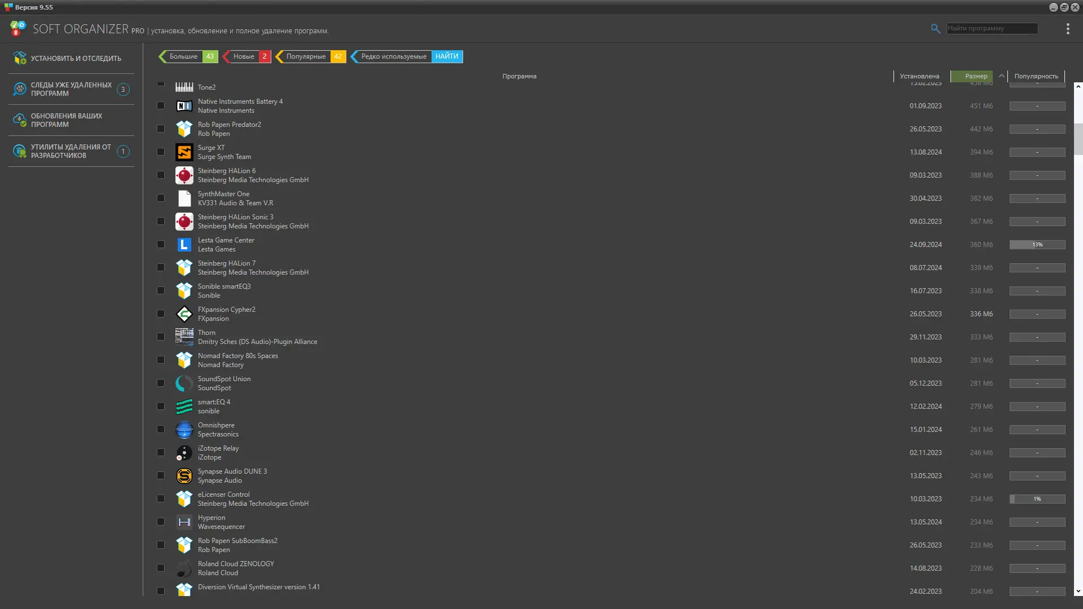The height and width of the screenshot is (609, 1083).
Task: Toggle sort arrow next to Размер
Action: (1001, 76)
